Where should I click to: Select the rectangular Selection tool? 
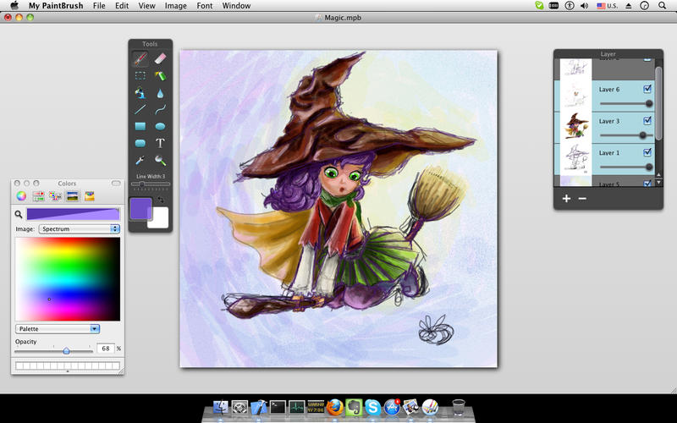(x=140, y=76)
